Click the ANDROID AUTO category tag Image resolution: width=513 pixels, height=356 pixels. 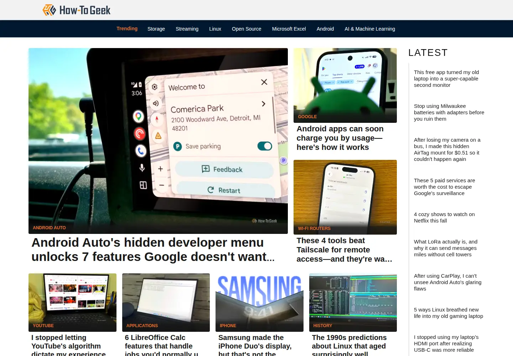click(49, 228)
